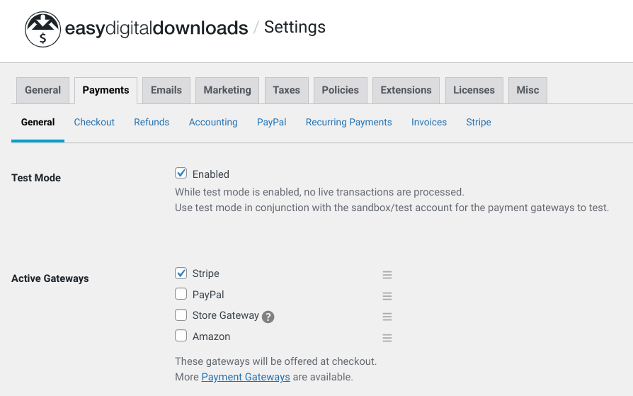Screen dimensions: 633x396
Task: Enable the Amazon gateway checkbox
Action: pos(181,336)
